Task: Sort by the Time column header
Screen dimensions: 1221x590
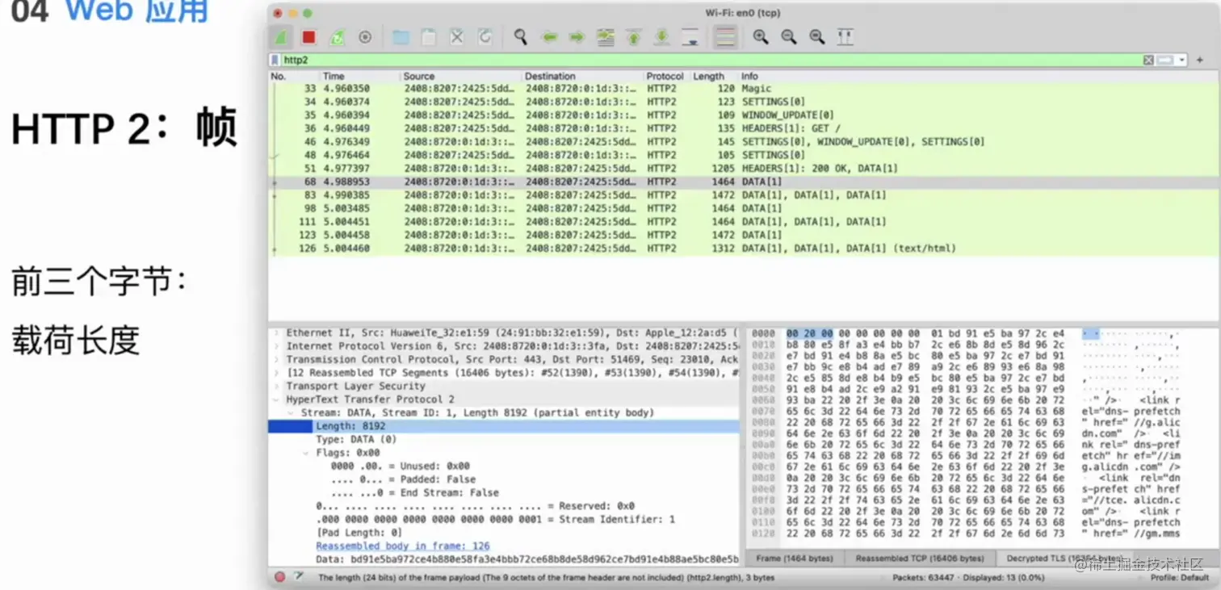Action: (334, 76)
